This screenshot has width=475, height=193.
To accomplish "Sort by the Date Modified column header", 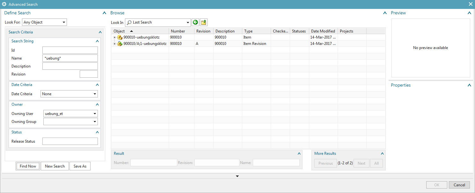I will [324, 31].
